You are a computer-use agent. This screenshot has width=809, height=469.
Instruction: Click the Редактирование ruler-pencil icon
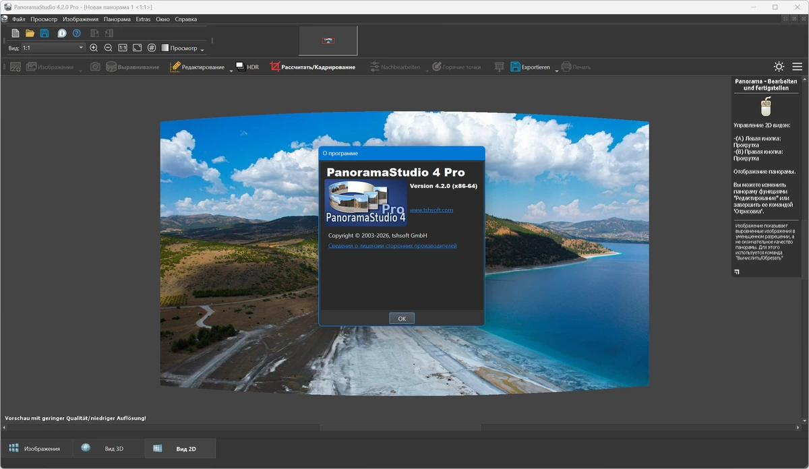175,67
